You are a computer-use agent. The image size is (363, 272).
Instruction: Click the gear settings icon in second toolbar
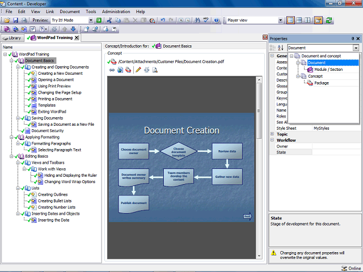pos(54,29)
